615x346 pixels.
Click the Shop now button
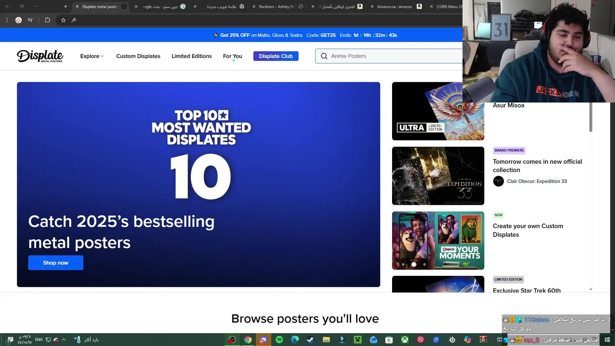(56, 263)
